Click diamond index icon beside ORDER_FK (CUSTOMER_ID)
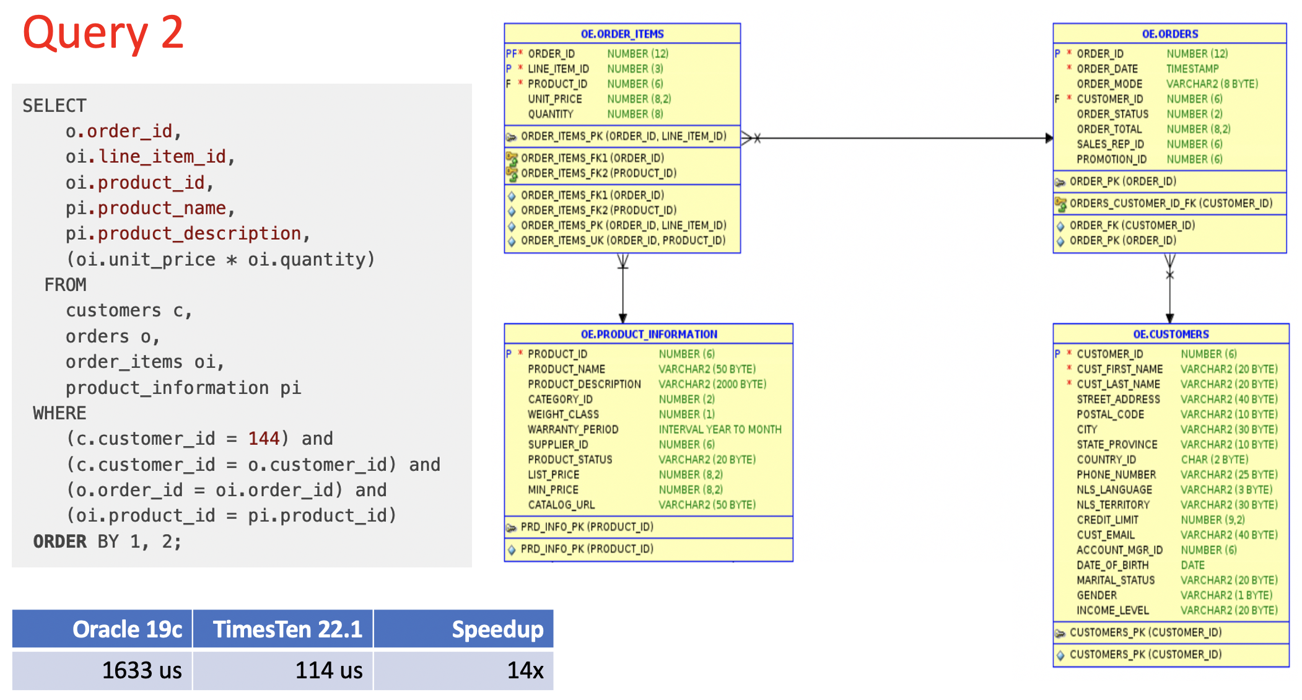Viewport: 1302px width, 700px height. pos(1060,226)
